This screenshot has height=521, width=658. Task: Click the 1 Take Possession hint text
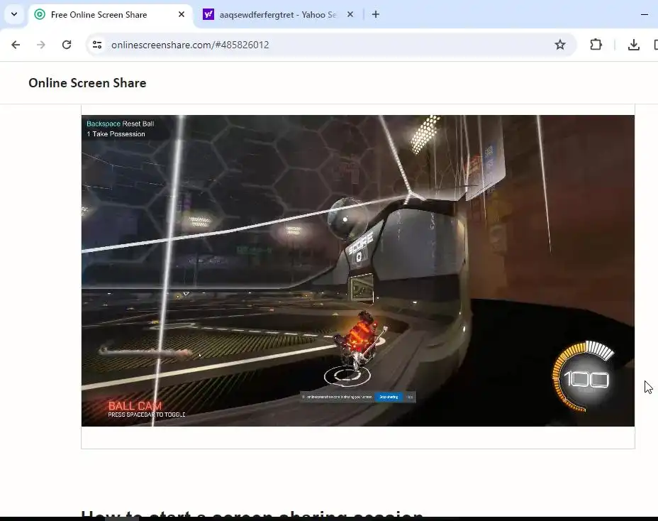tap(116, 134)
